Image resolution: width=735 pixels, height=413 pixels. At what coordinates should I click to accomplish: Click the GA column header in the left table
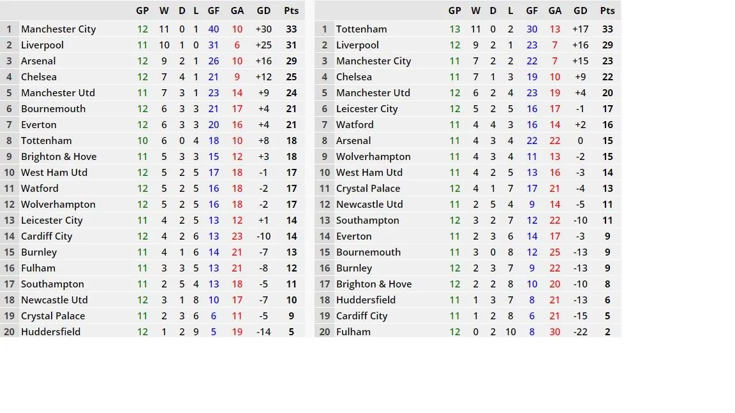coord(237,10)
